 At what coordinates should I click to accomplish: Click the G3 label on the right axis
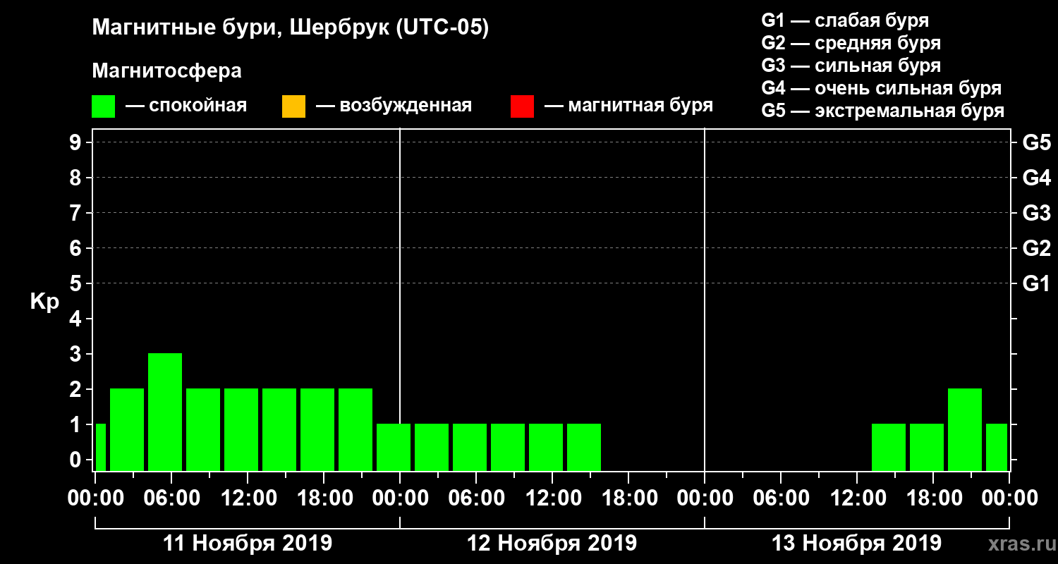click(x=1036, y=213)
